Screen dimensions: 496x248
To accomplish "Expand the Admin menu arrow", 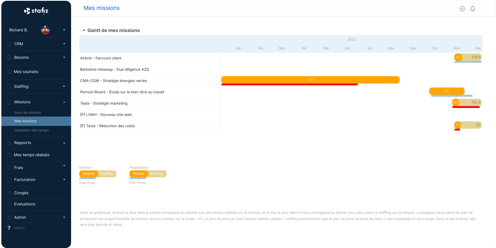I will [x=64, y=217].
